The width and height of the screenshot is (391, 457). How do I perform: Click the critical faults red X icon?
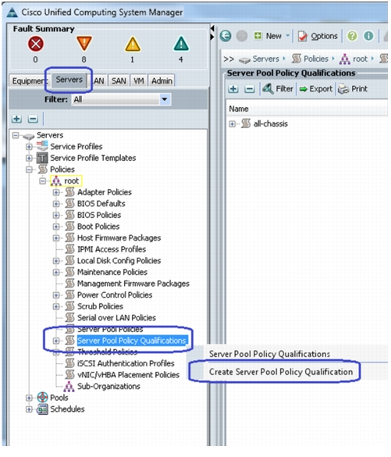pos(36,45)
